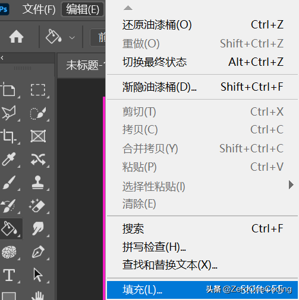This screenshot has height=300, width=299.
Task: Click the greyed 重做(O) entry
Action: [202, 44]
